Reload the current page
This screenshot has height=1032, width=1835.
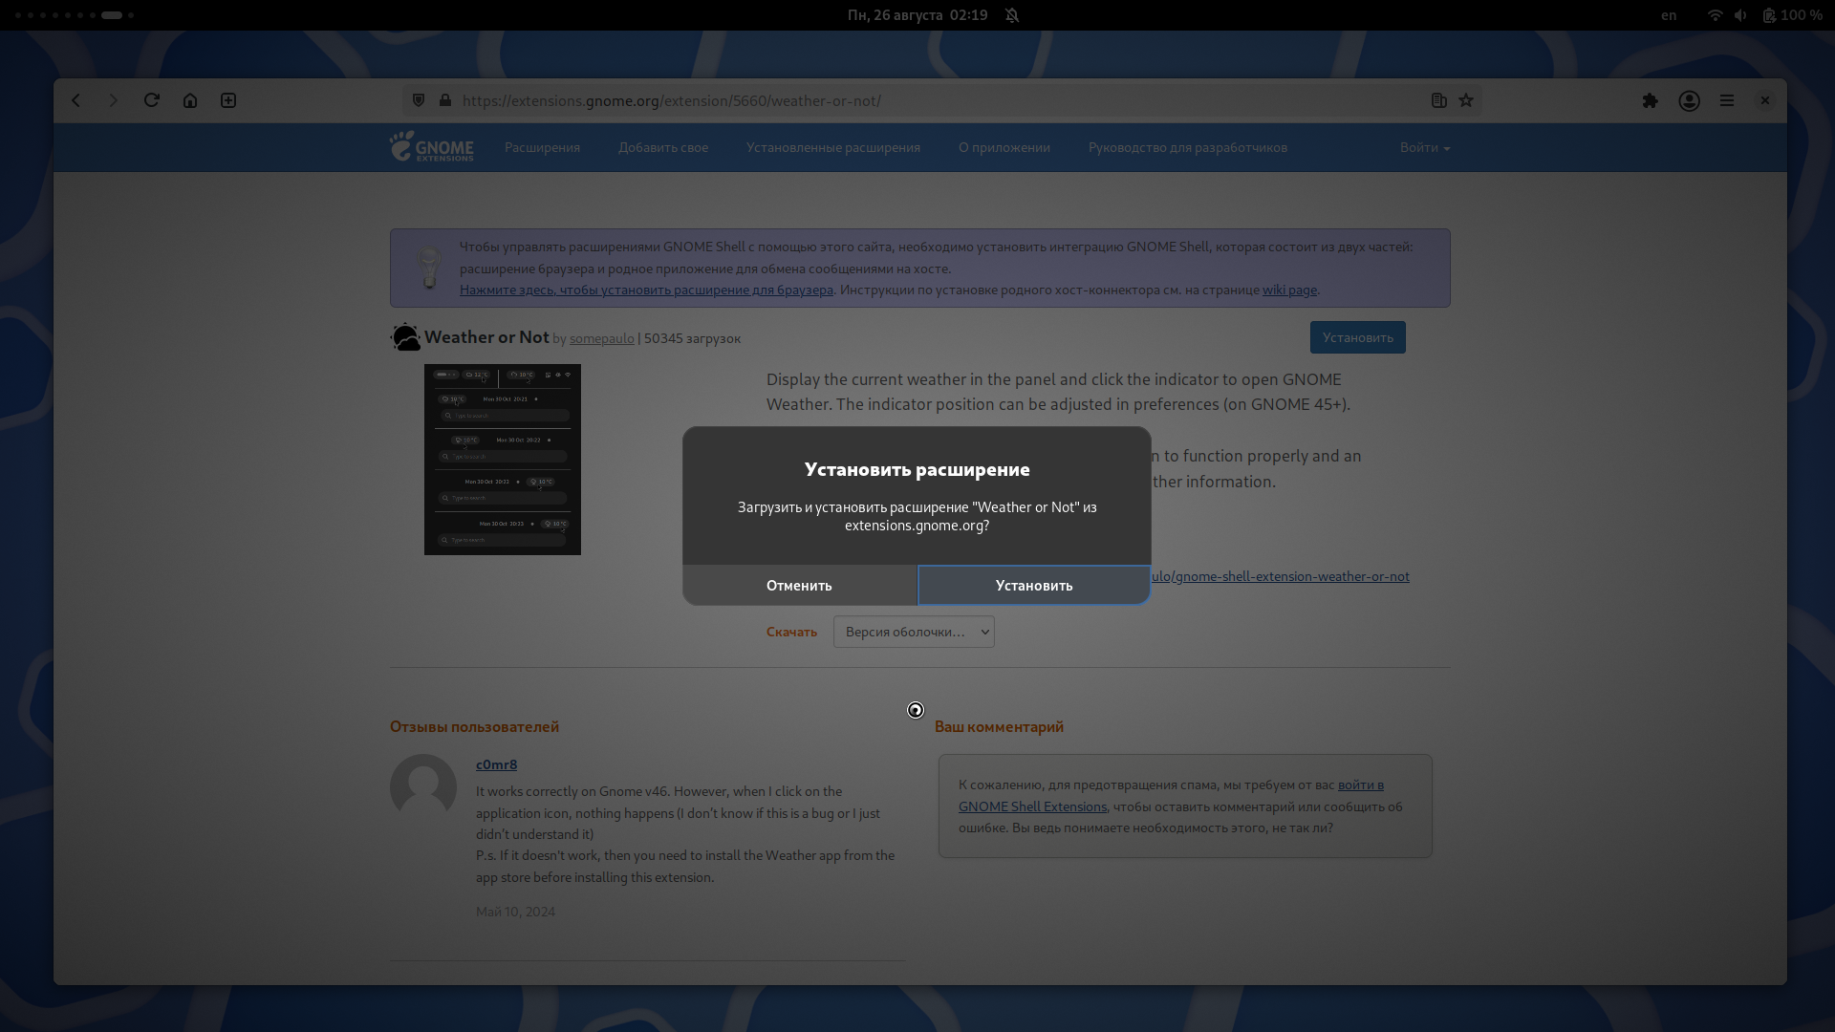(151, 100)
